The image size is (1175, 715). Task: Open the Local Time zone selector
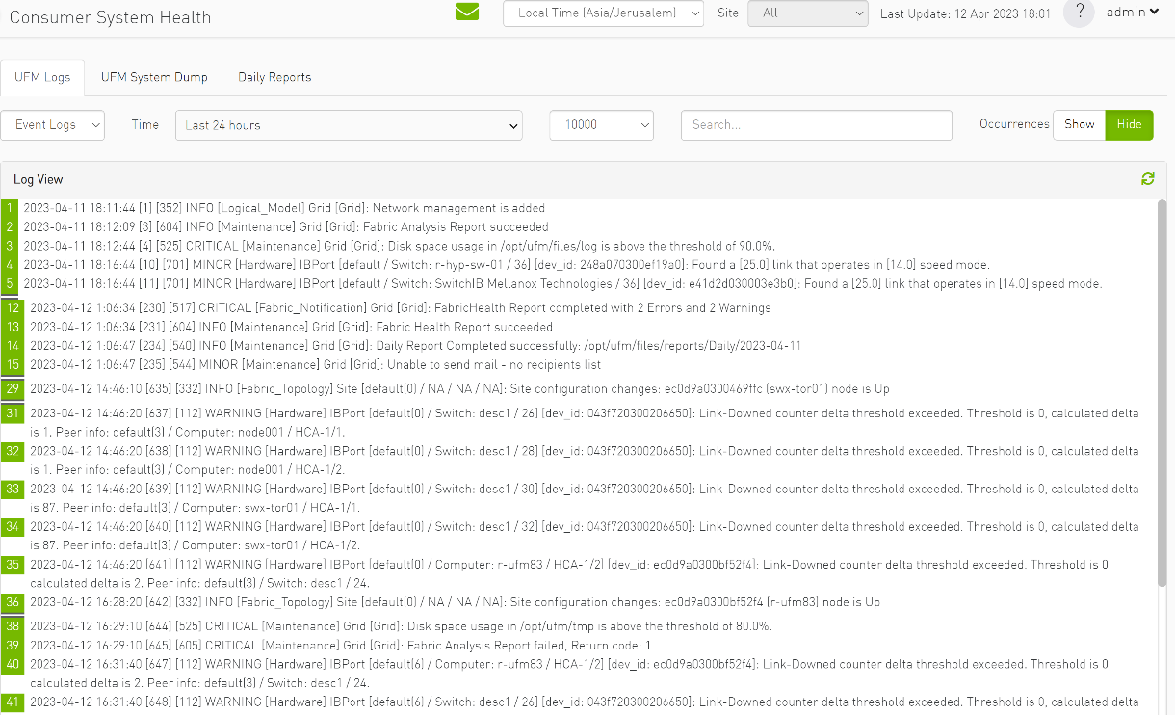point(602,13)
